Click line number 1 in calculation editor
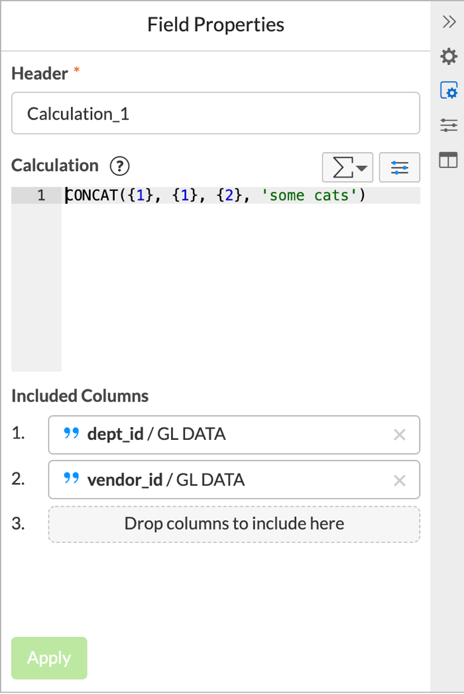Viewport: 464px width, 694px height. (x=41, y=195)
